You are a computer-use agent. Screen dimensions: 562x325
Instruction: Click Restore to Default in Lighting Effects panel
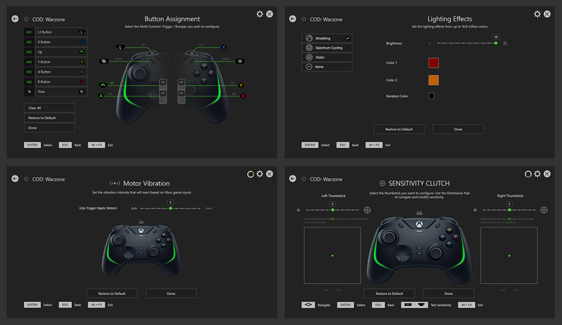[x=399, y=129]
